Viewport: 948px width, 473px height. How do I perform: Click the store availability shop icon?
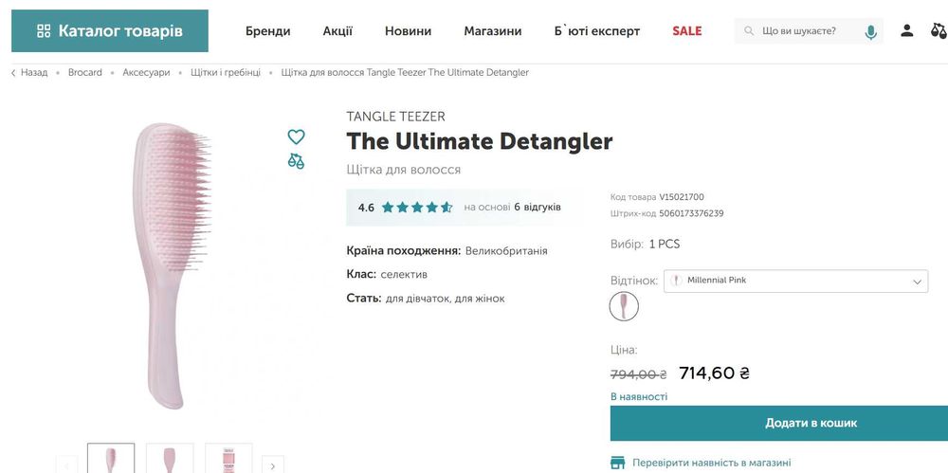click(618, 463)
